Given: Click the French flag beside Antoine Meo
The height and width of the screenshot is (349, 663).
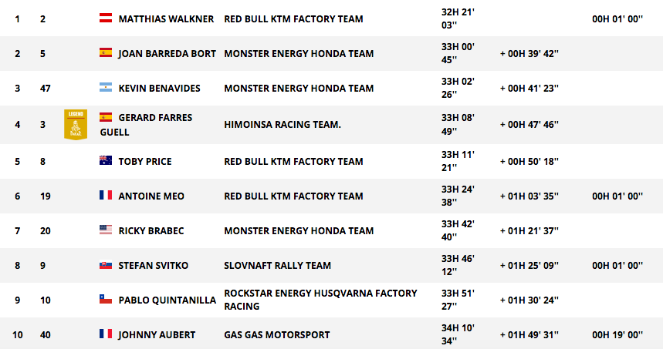Looking at the screenshot, I should (106, 195).
